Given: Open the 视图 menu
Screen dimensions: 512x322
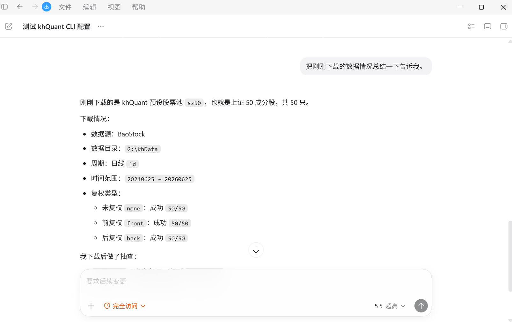Looking at the screenshot, I should 114,7.
